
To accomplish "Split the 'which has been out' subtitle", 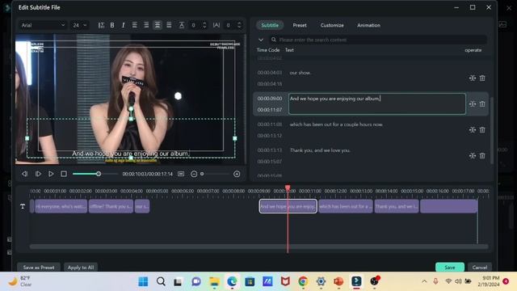I will click(472, 130).
